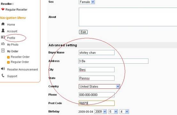
Task: Click the Advanced setting heading
Action: pyautogui.click(x=63, y=45)
